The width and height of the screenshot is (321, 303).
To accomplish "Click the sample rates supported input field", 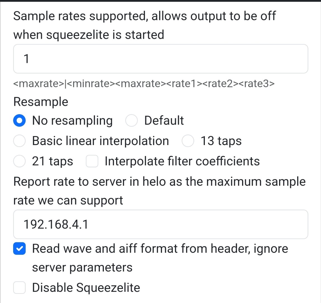I will [160, 59].
